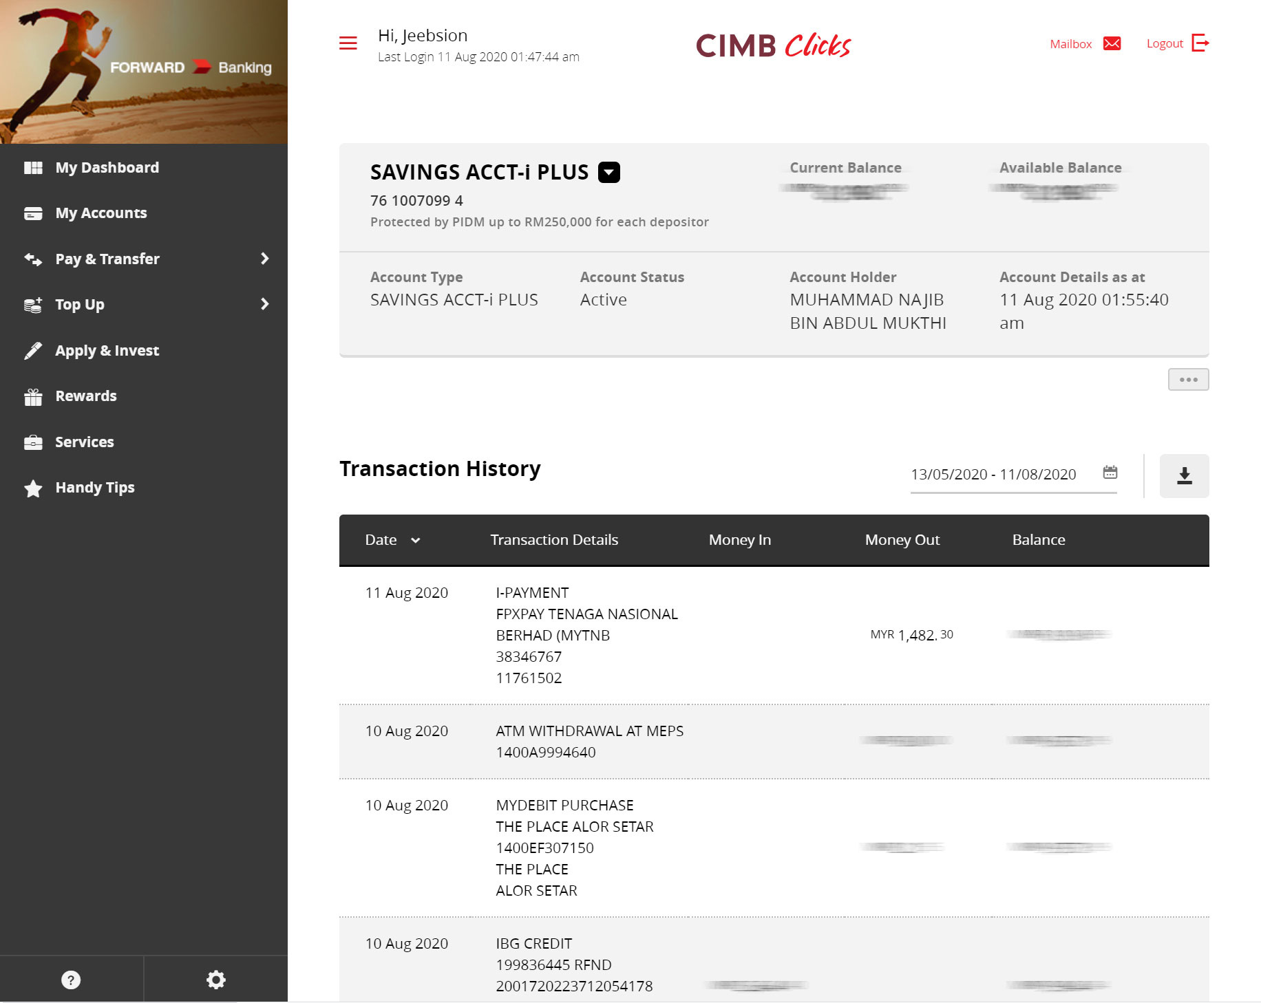Click the Transaction Details column header
Screen dimensions: 1261x1003
(554, 540)
